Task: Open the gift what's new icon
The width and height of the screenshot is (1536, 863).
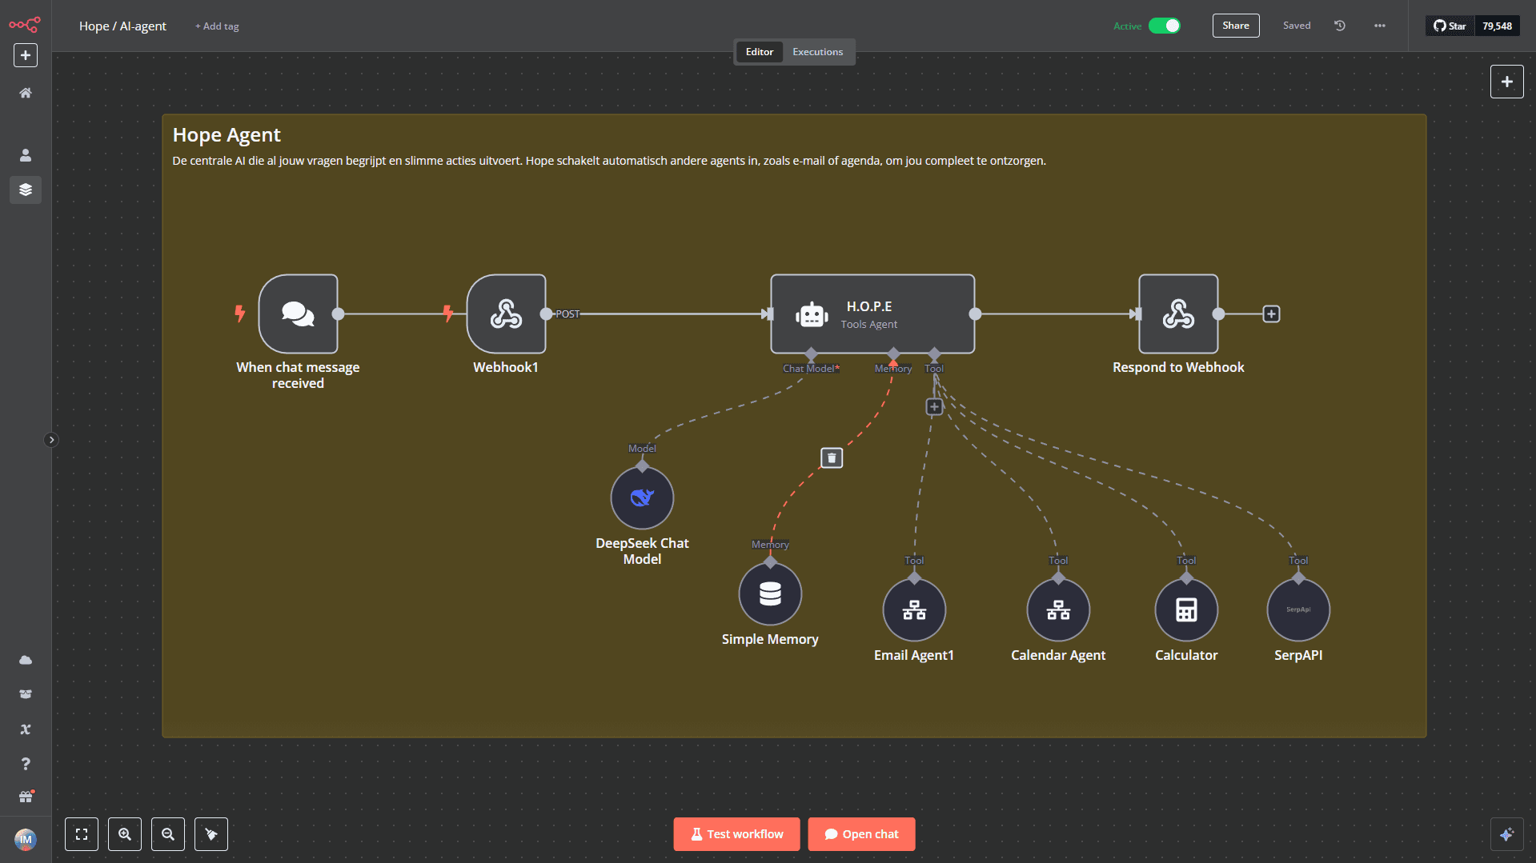Action: click(26, 797)
